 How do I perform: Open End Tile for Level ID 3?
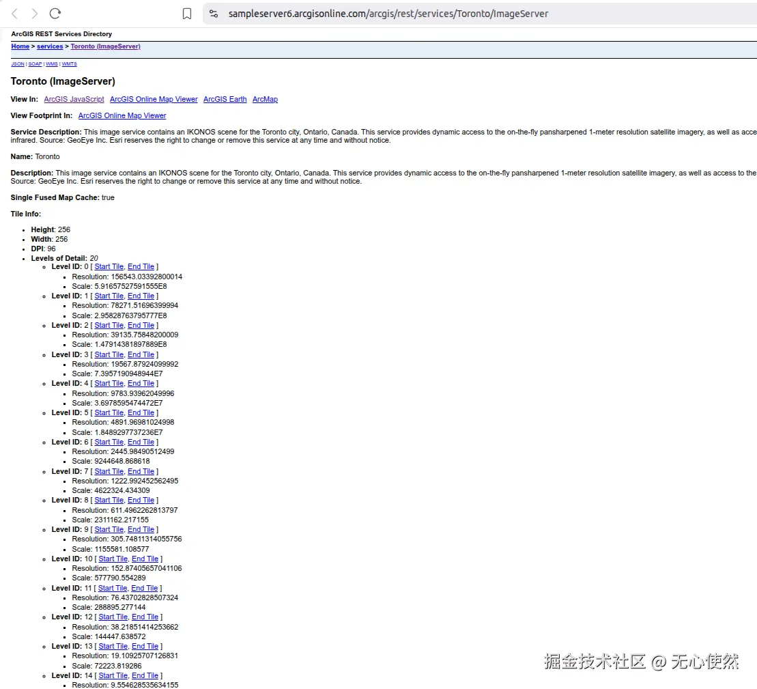pos(141,354)
